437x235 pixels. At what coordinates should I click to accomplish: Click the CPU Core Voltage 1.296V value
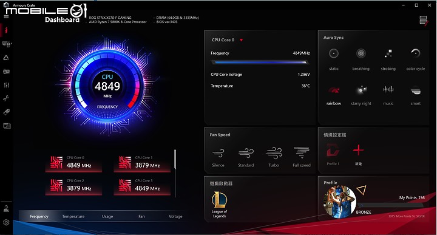[x=304, y=75]
